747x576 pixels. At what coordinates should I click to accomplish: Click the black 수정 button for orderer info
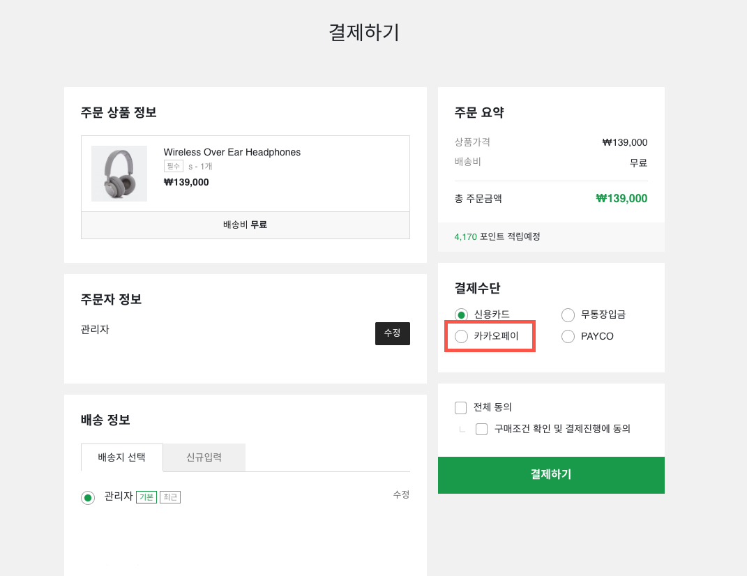(x=392, y=333)
